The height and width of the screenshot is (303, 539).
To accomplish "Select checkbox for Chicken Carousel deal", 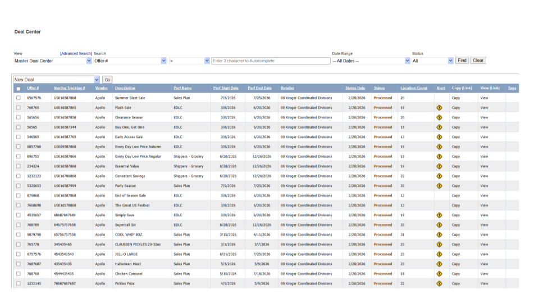I will pos(18,274).
